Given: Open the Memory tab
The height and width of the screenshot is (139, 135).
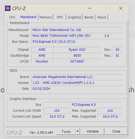Looking at the screenshot, I should point(46,17).
